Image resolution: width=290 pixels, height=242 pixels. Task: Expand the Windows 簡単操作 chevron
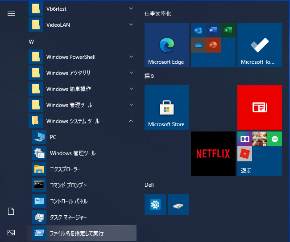coord(131,89)
